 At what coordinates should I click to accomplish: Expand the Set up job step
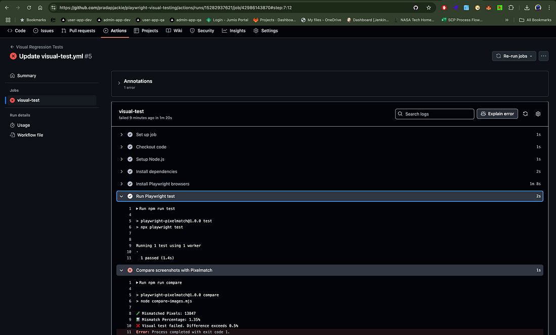pyautogui.click(x=122, y=134)
